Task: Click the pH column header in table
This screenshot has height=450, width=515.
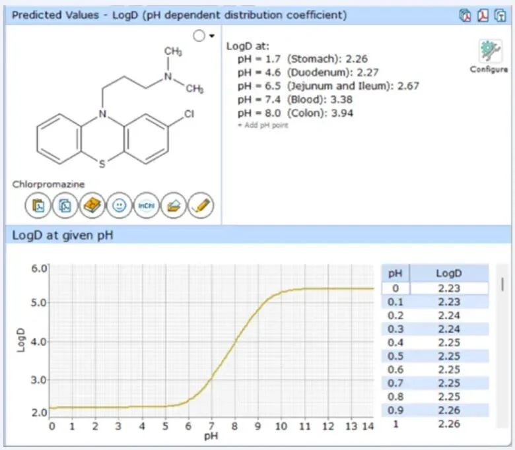Action: point(395,273)
